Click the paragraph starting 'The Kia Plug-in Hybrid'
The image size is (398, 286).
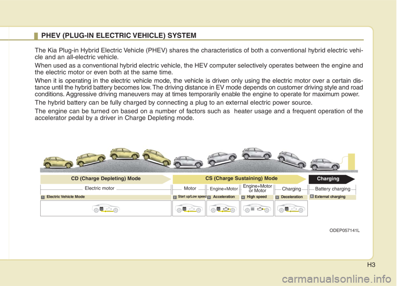[x=199, y=53]
